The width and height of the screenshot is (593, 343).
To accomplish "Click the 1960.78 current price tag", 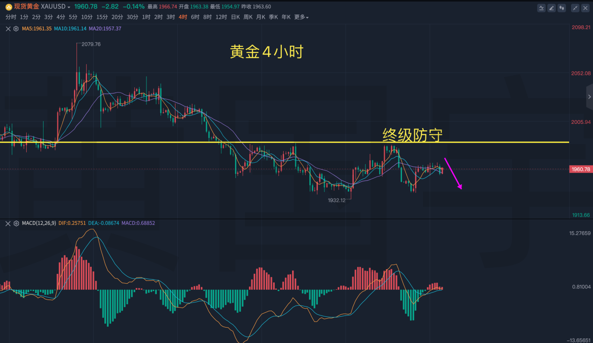I will pyautogui.click(x=580, y=169).
